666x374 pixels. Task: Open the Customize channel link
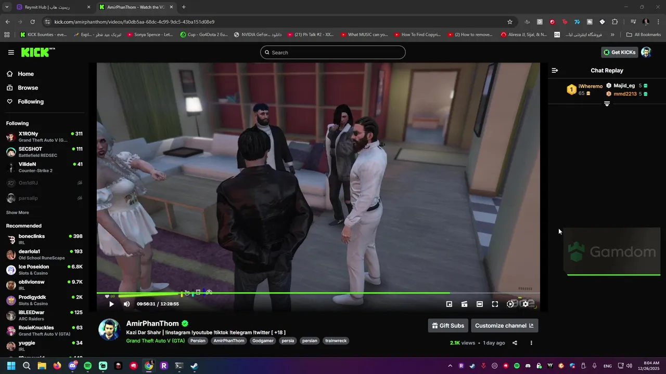click(x=504, y=326)
